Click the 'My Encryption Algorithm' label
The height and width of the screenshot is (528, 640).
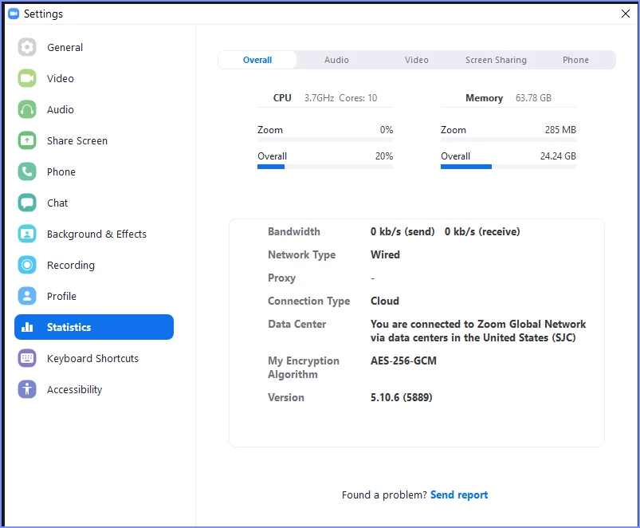click(x=304, y=368)
